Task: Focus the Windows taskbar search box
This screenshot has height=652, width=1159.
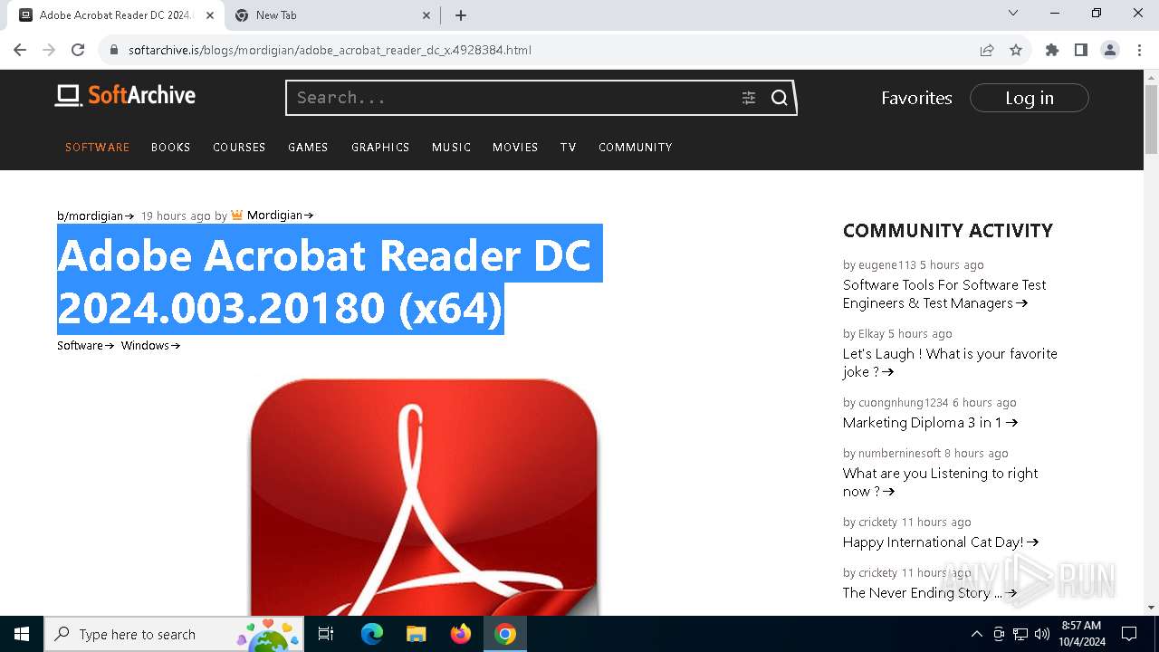Action: coord(173,634)
